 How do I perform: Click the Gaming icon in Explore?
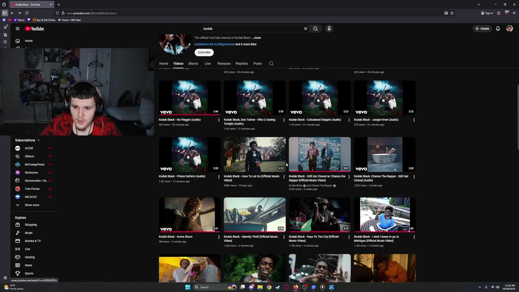[17, 257]
